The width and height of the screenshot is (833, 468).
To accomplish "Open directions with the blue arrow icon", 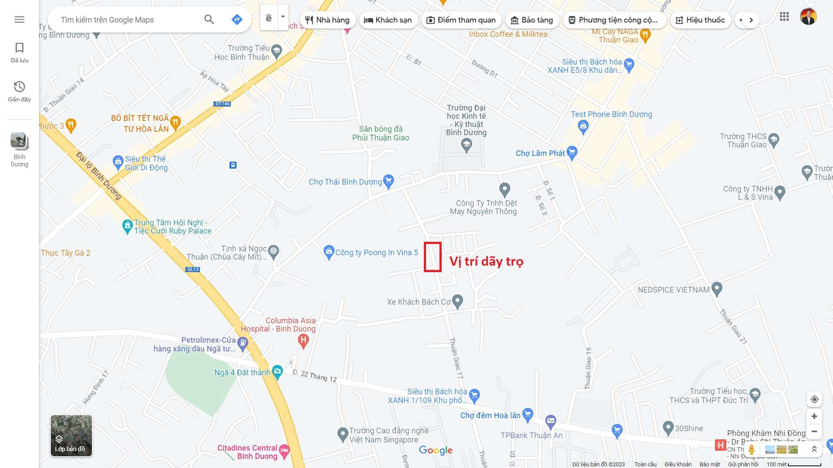I will (237, 19).
